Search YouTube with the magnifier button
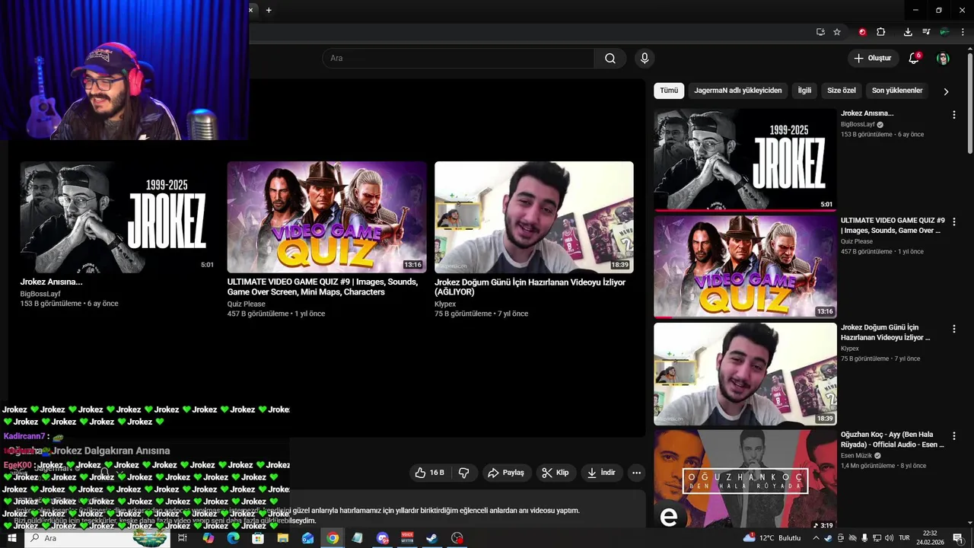 point(610,59)
